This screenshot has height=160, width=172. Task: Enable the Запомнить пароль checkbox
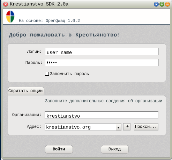(x=47, y=74)
